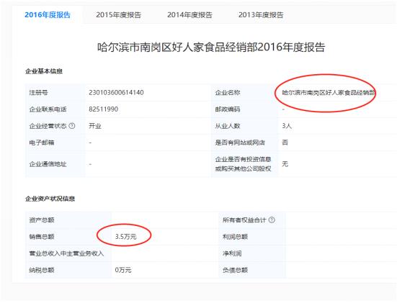Click the phone number 82511990
Viewport: 397px width, 303px height.
coord(103,109)
